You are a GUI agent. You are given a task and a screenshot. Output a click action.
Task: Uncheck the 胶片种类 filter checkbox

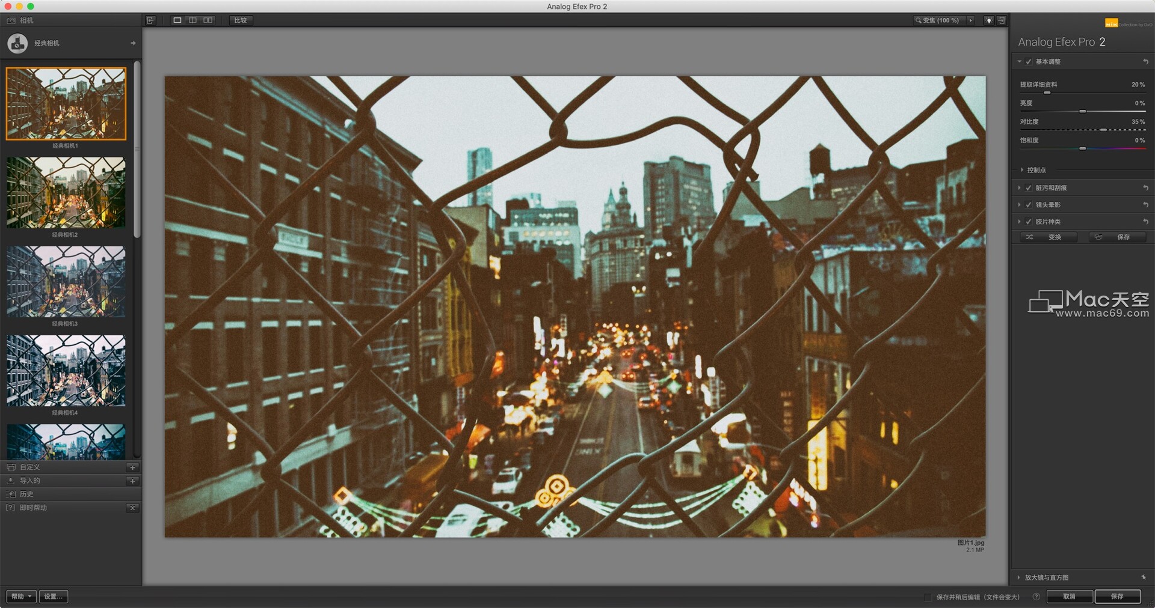click(x=1029, y=222)
